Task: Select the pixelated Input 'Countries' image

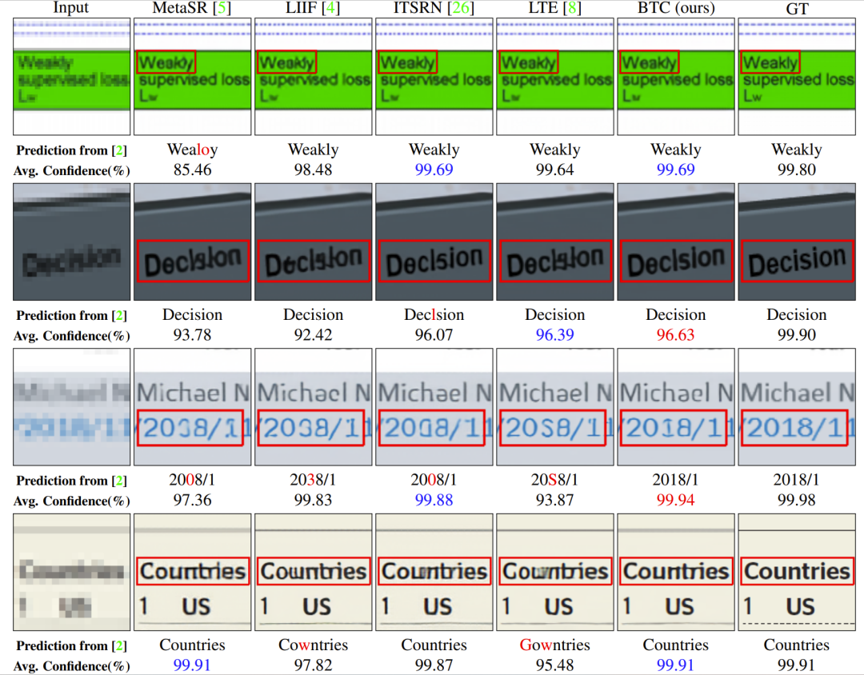Action: (71, 572)
